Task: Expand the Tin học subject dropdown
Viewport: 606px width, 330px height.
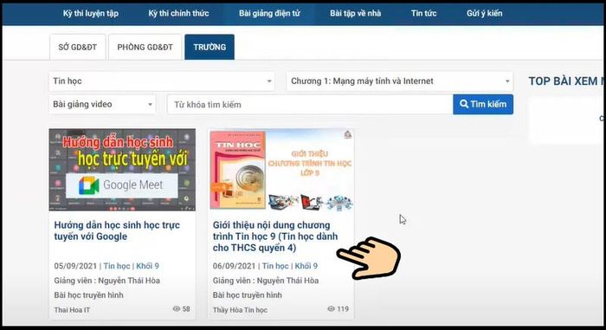Action: pyautogui.click(x=162, y=81)
